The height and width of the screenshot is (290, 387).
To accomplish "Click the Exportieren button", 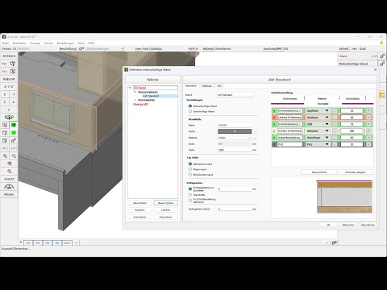I will 166,217.
